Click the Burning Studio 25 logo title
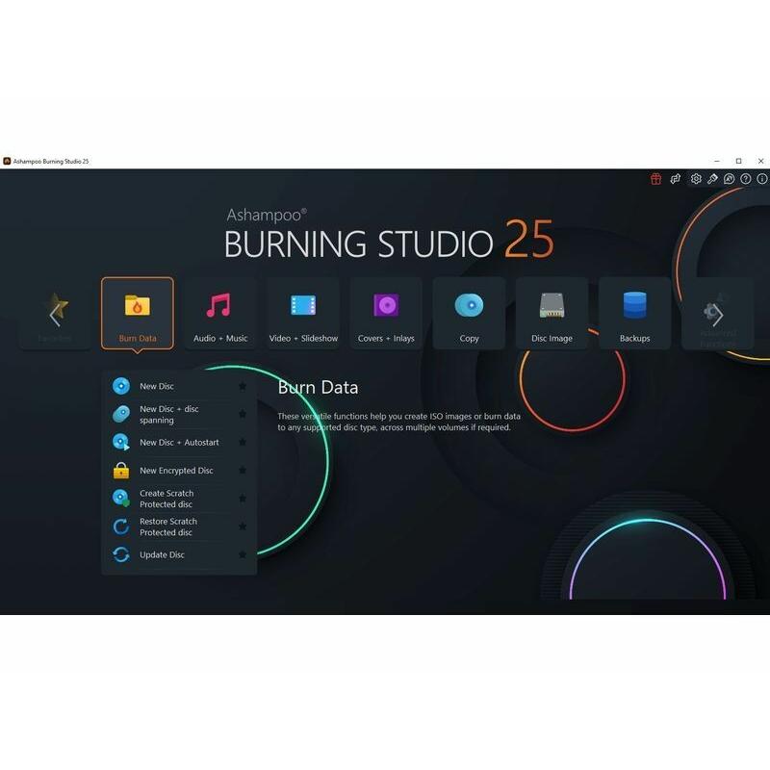Viewport: 770px width, 770px height. click(389, 235)
